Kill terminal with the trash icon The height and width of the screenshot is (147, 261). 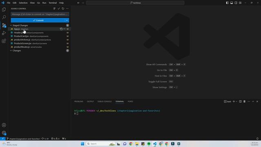coord(244,102)
